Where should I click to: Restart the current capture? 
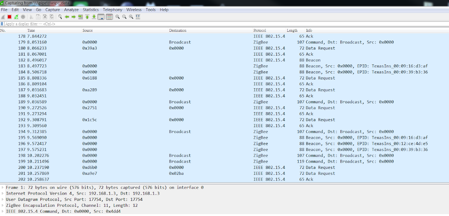16,17
